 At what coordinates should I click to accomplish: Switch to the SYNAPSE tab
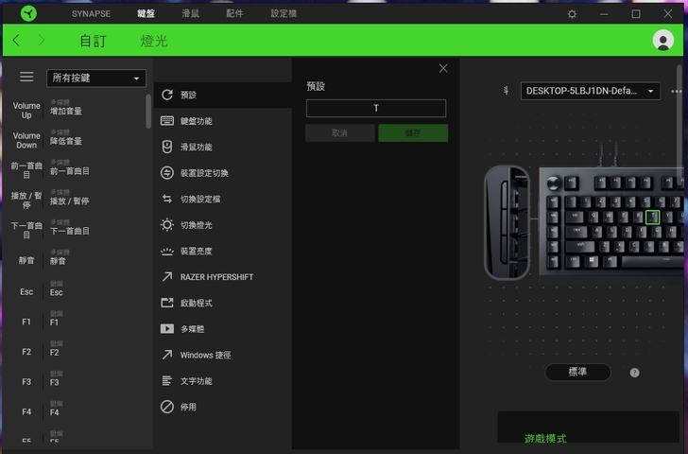click(x=91, y=13)
